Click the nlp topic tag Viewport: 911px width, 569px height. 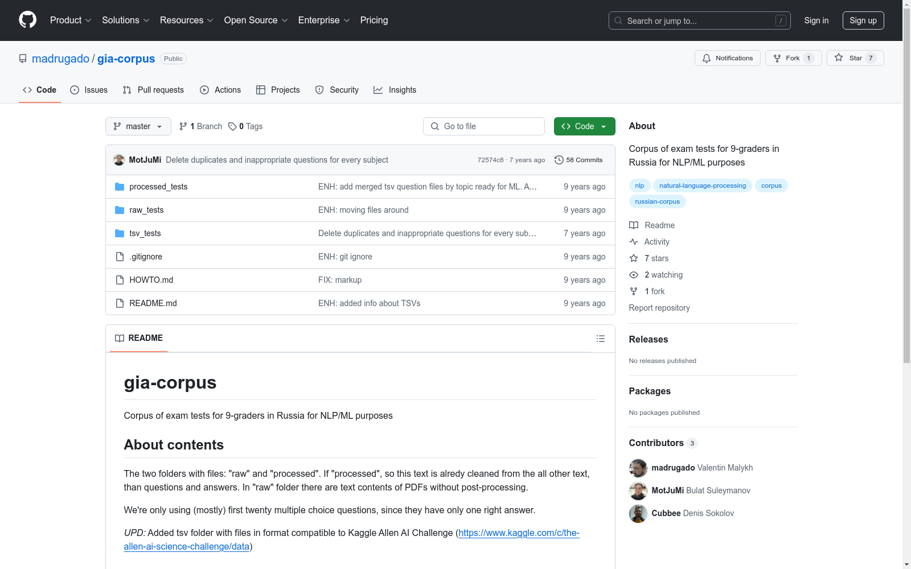[x=640, y=185]
